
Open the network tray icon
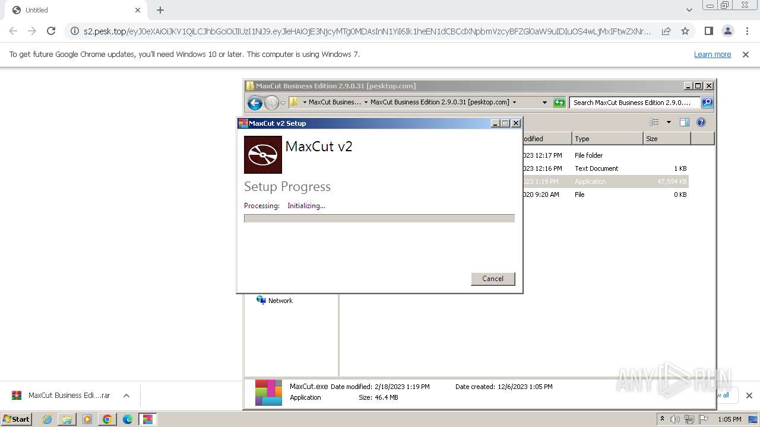[x=689, y=419]
